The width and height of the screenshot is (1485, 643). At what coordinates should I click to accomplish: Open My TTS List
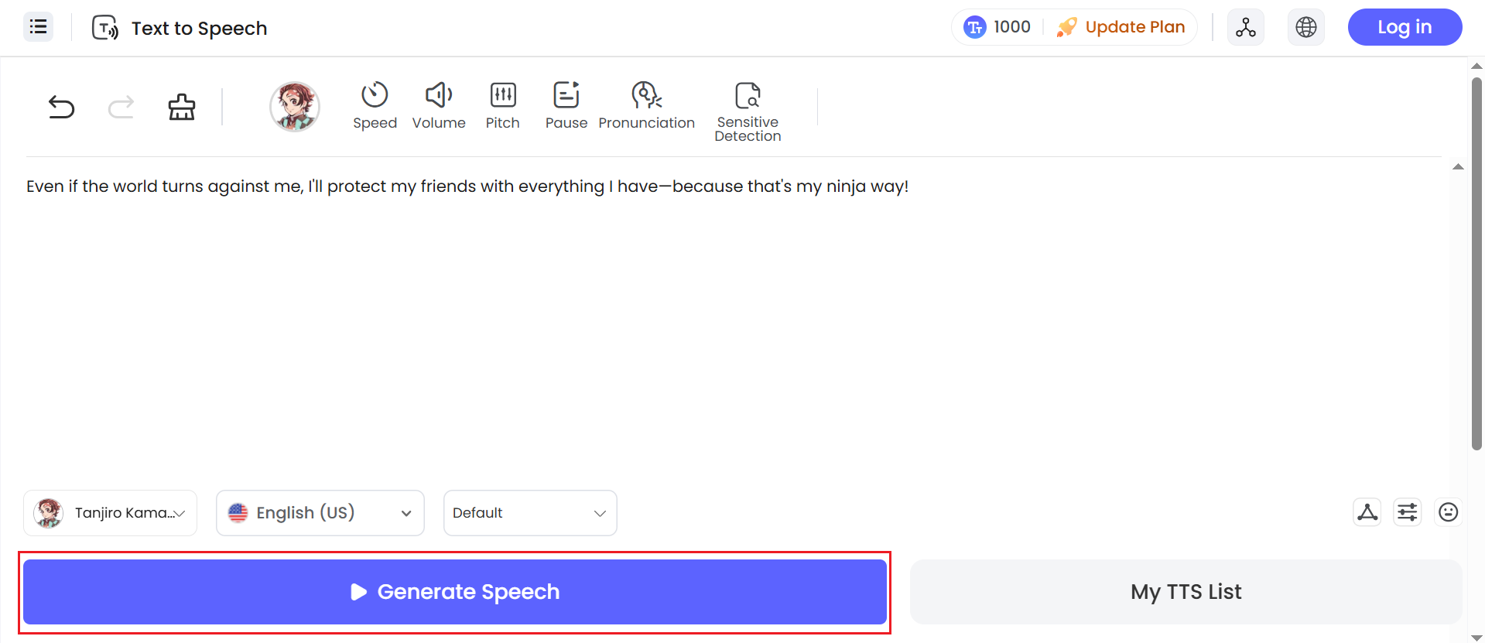pyautogui.click(x=1186, y=592)
